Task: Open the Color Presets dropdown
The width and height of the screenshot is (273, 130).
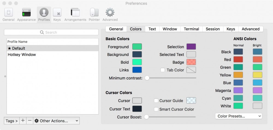Action: click(239, 116)
